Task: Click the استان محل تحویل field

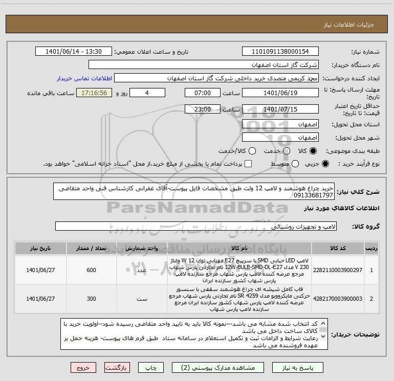Action: (280, 124)
